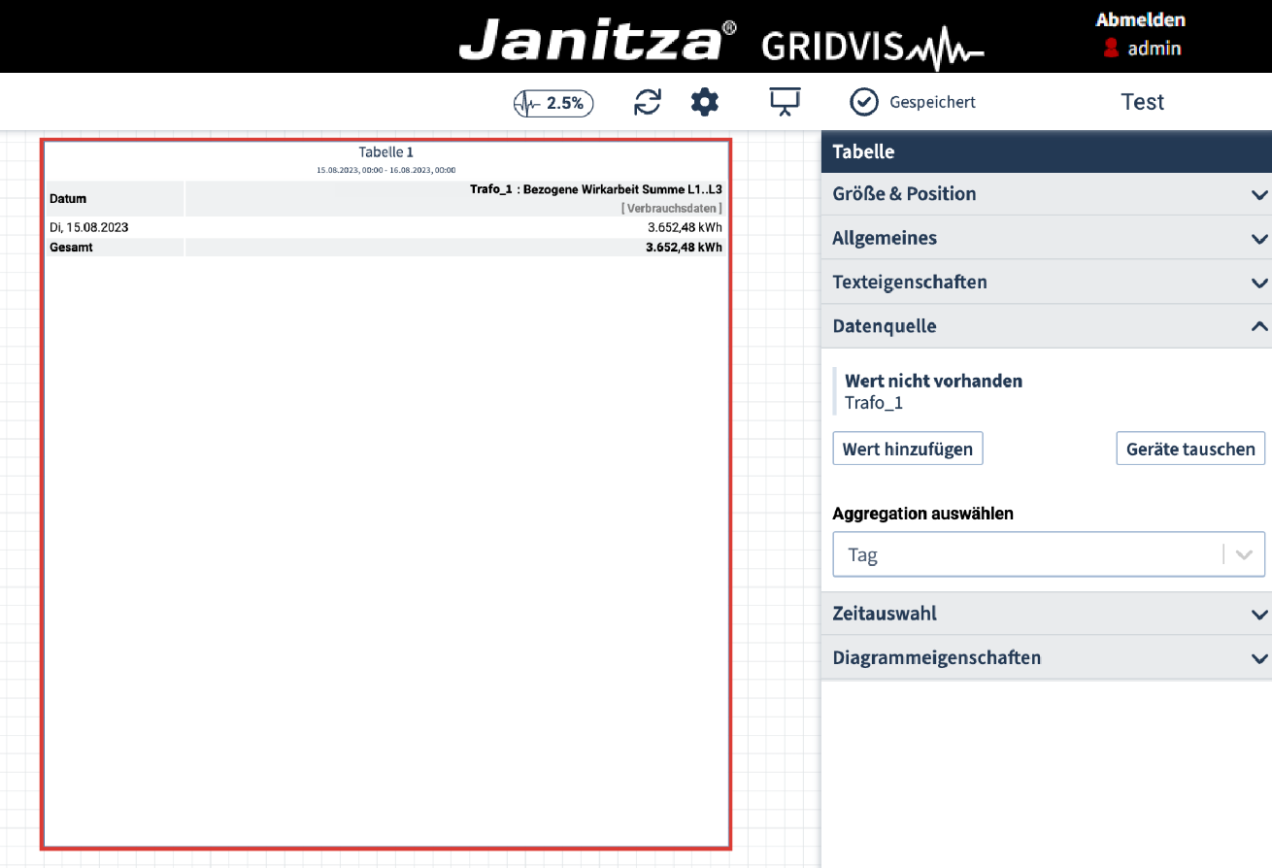Viewport: 1272px width, 868px height.
Task: Expand the Texteigenschaften section
Action: [1046, 283]
